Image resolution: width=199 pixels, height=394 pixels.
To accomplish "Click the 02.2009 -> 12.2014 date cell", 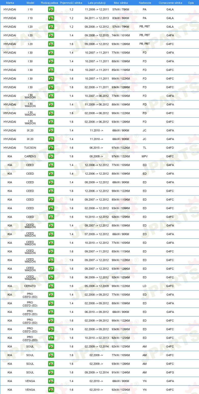I will click(x=97, y=346).
